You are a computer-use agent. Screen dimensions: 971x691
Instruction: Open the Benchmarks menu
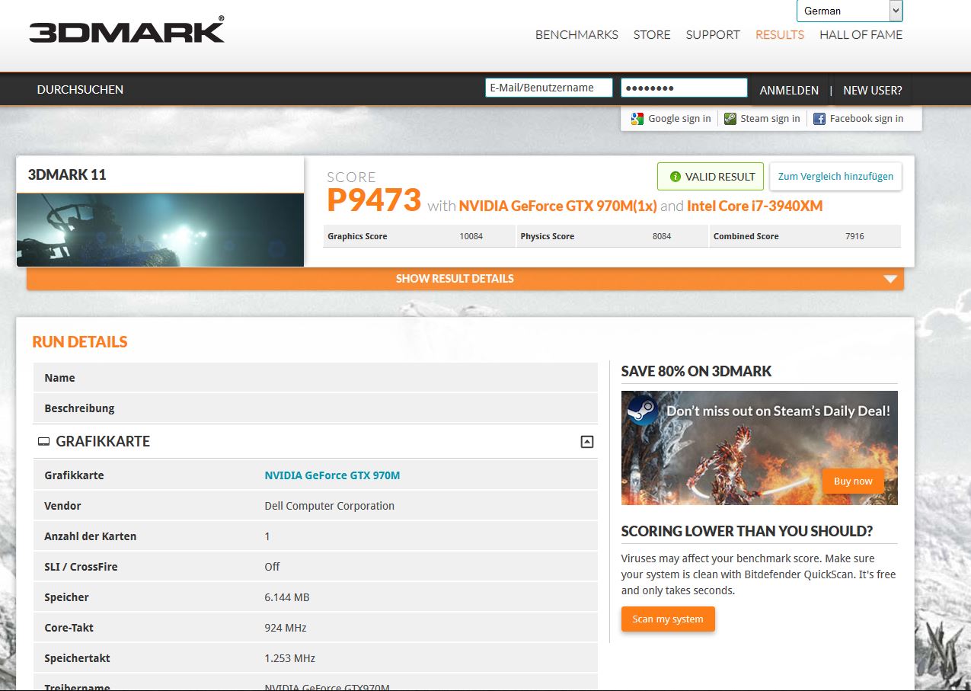pos(577,35)
